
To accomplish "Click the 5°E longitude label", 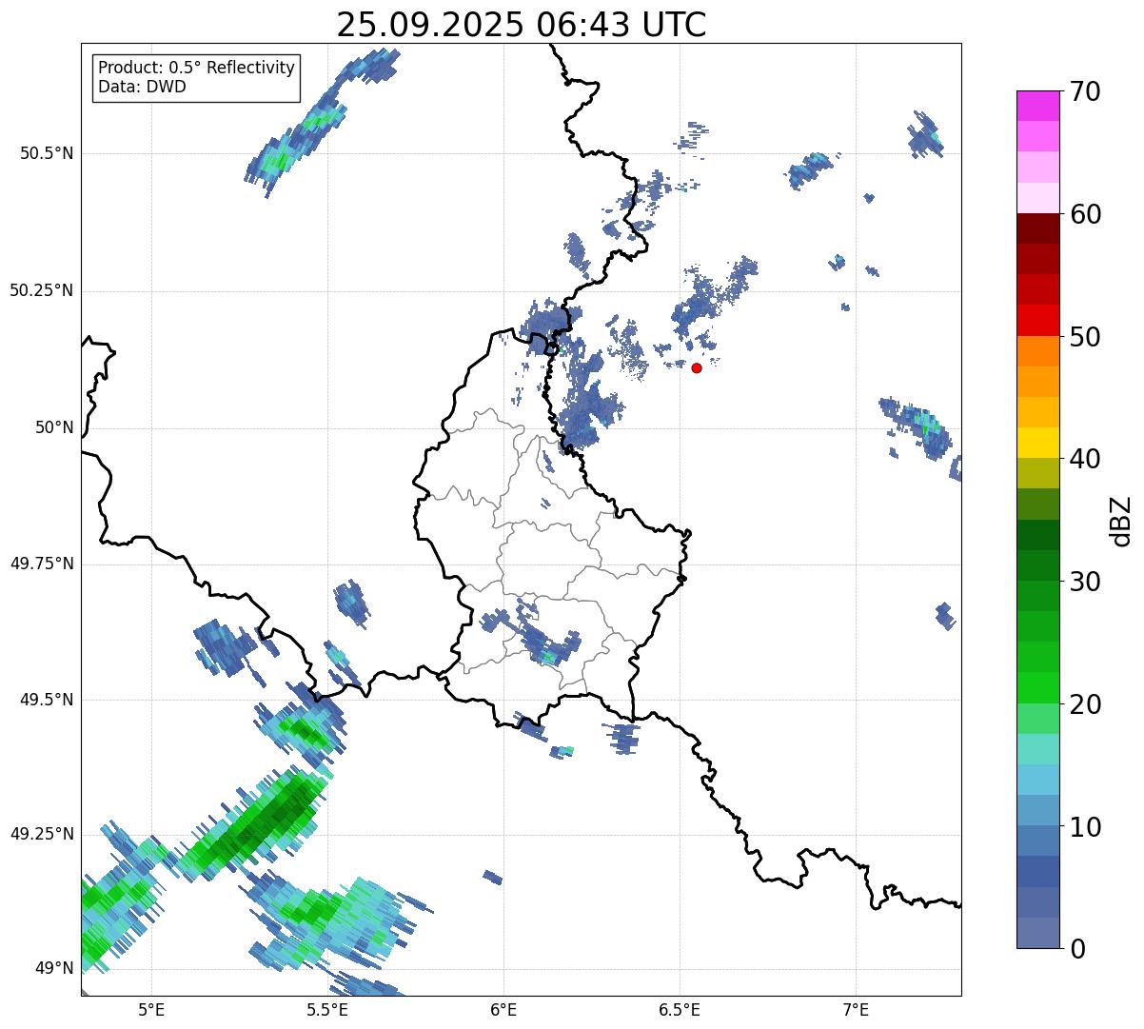I will pos(151,1009).
